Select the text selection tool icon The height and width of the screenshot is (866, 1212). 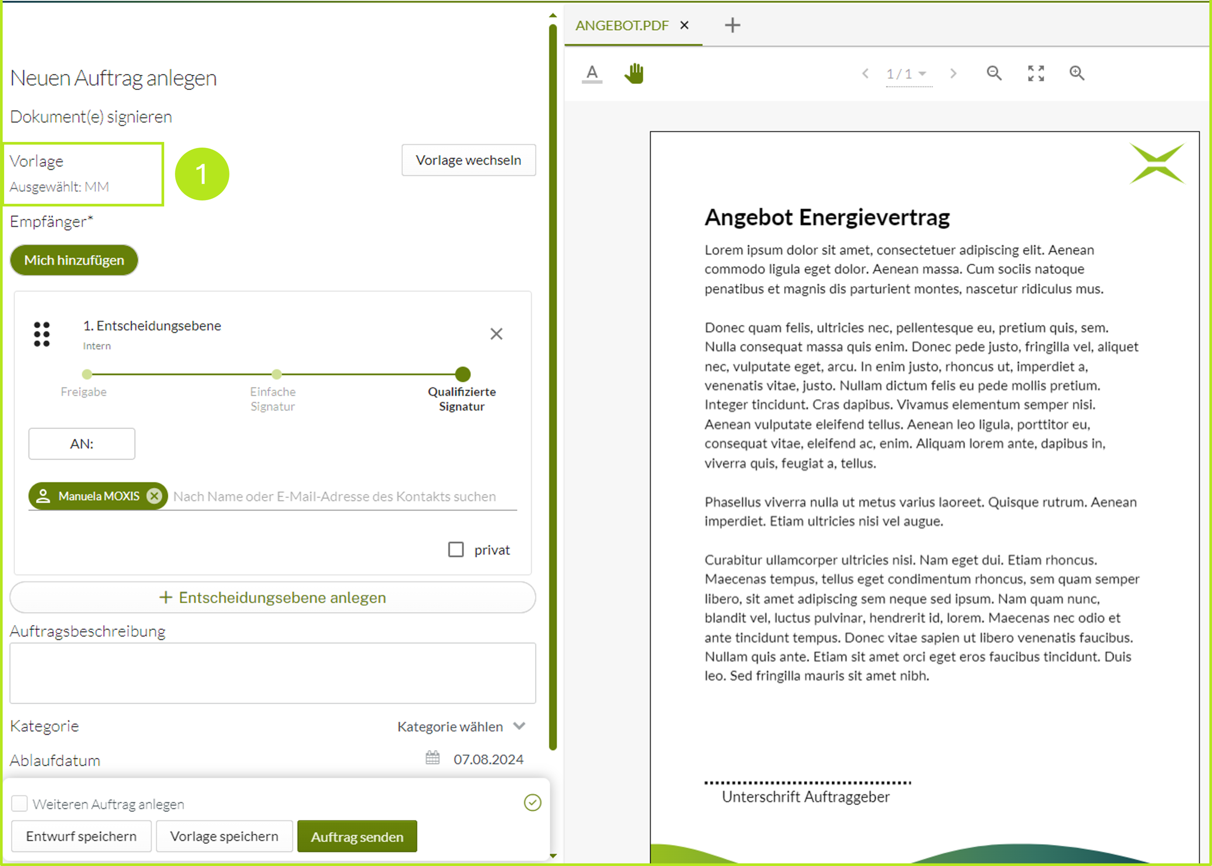(x=592, y=74)
